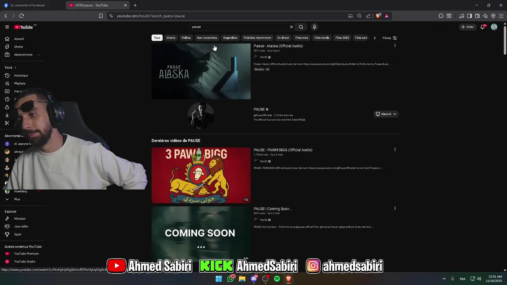Viewport: 507px width, 285px height.
Task: Reload the page in the browser
Action: [21, 16]
